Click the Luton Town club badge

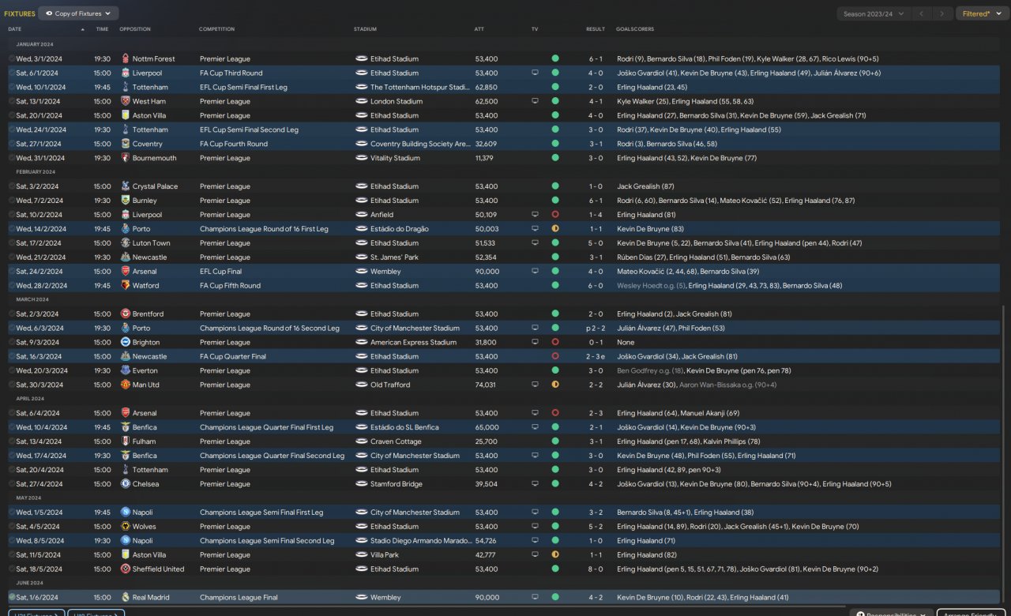(x=125, y=243)
